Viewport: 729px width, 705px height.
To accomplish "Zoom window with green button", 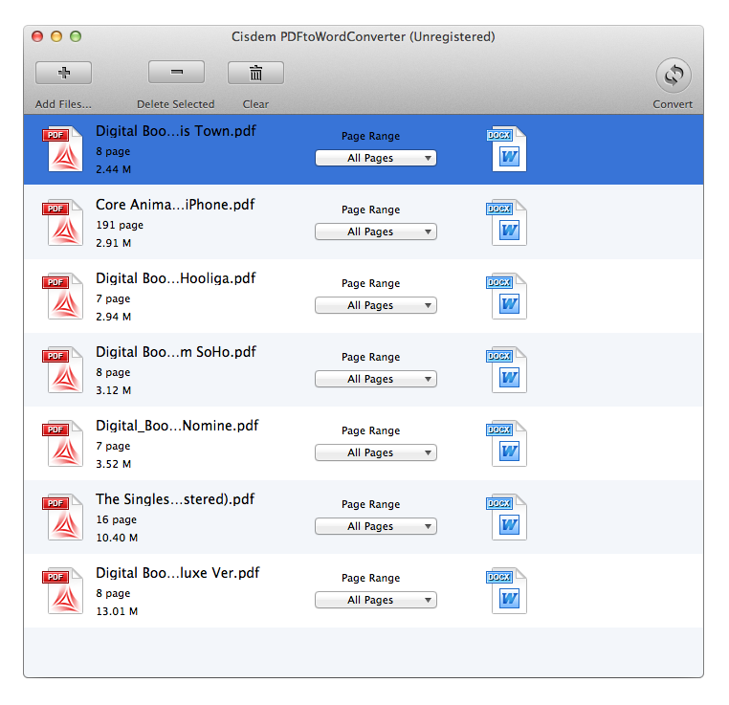I will 76,36.
